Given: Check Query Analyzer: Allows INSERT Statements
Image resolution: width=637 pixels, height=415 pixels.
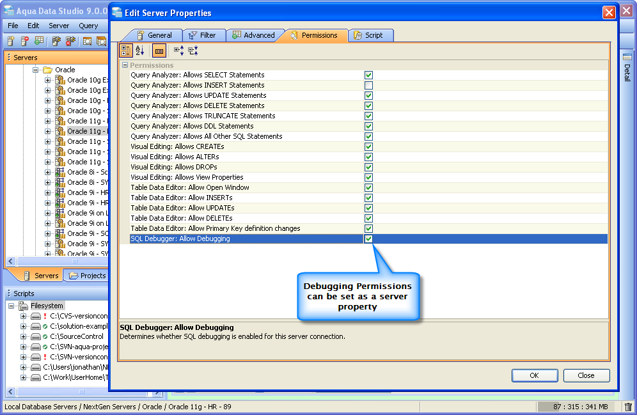Looking at the screenshot, I should [x=368, y=85].
